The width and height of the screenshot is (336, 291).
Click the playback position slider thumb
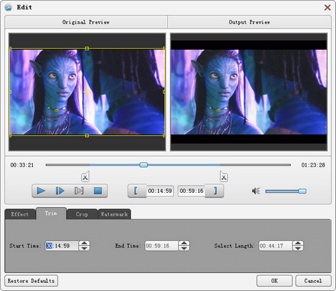tap(144, 165)
